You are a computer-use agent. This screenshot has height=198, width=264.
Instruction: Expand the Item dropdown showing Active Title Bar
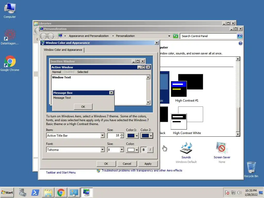click(102, 136)
